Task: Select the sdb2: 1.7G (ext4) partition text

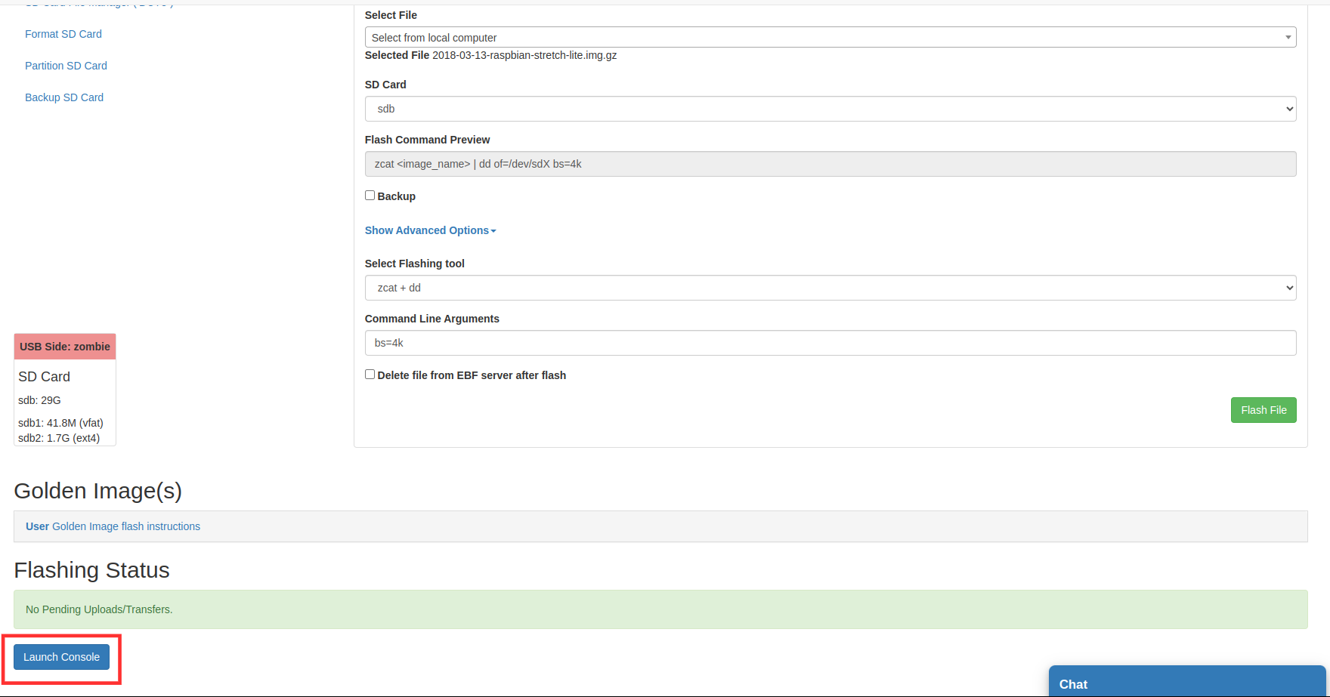Action: pyautogui.click(x=59, y=438)
